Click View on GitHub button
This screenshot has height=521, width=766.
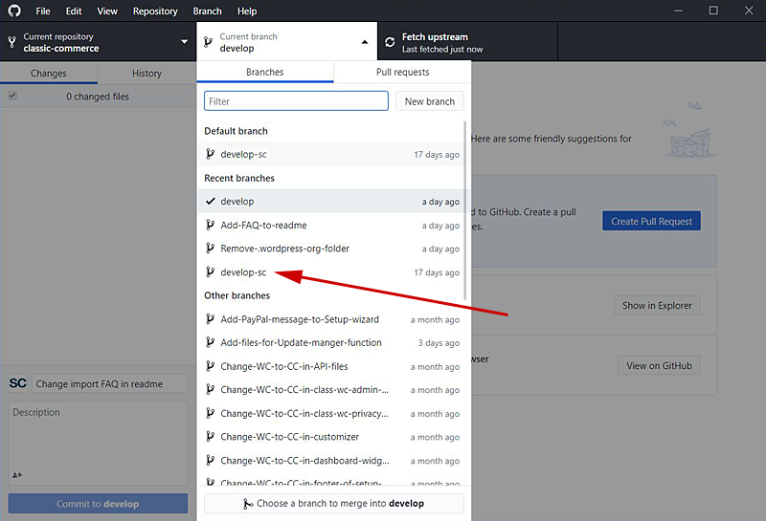click(x=659, y=365)
